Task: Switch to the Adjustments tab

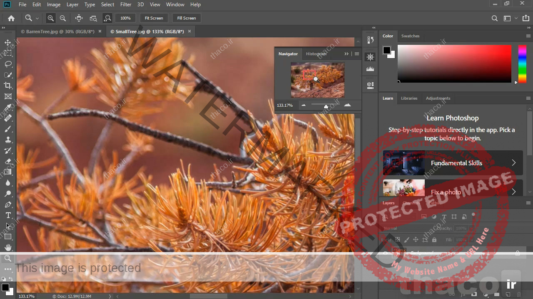Action: (438, 98)
